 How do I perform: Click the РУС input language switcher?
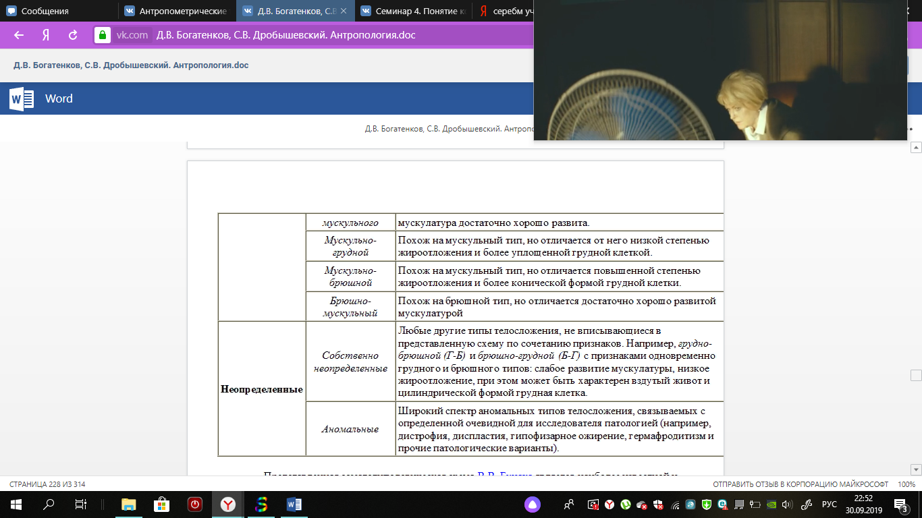[x=830, y=504]
